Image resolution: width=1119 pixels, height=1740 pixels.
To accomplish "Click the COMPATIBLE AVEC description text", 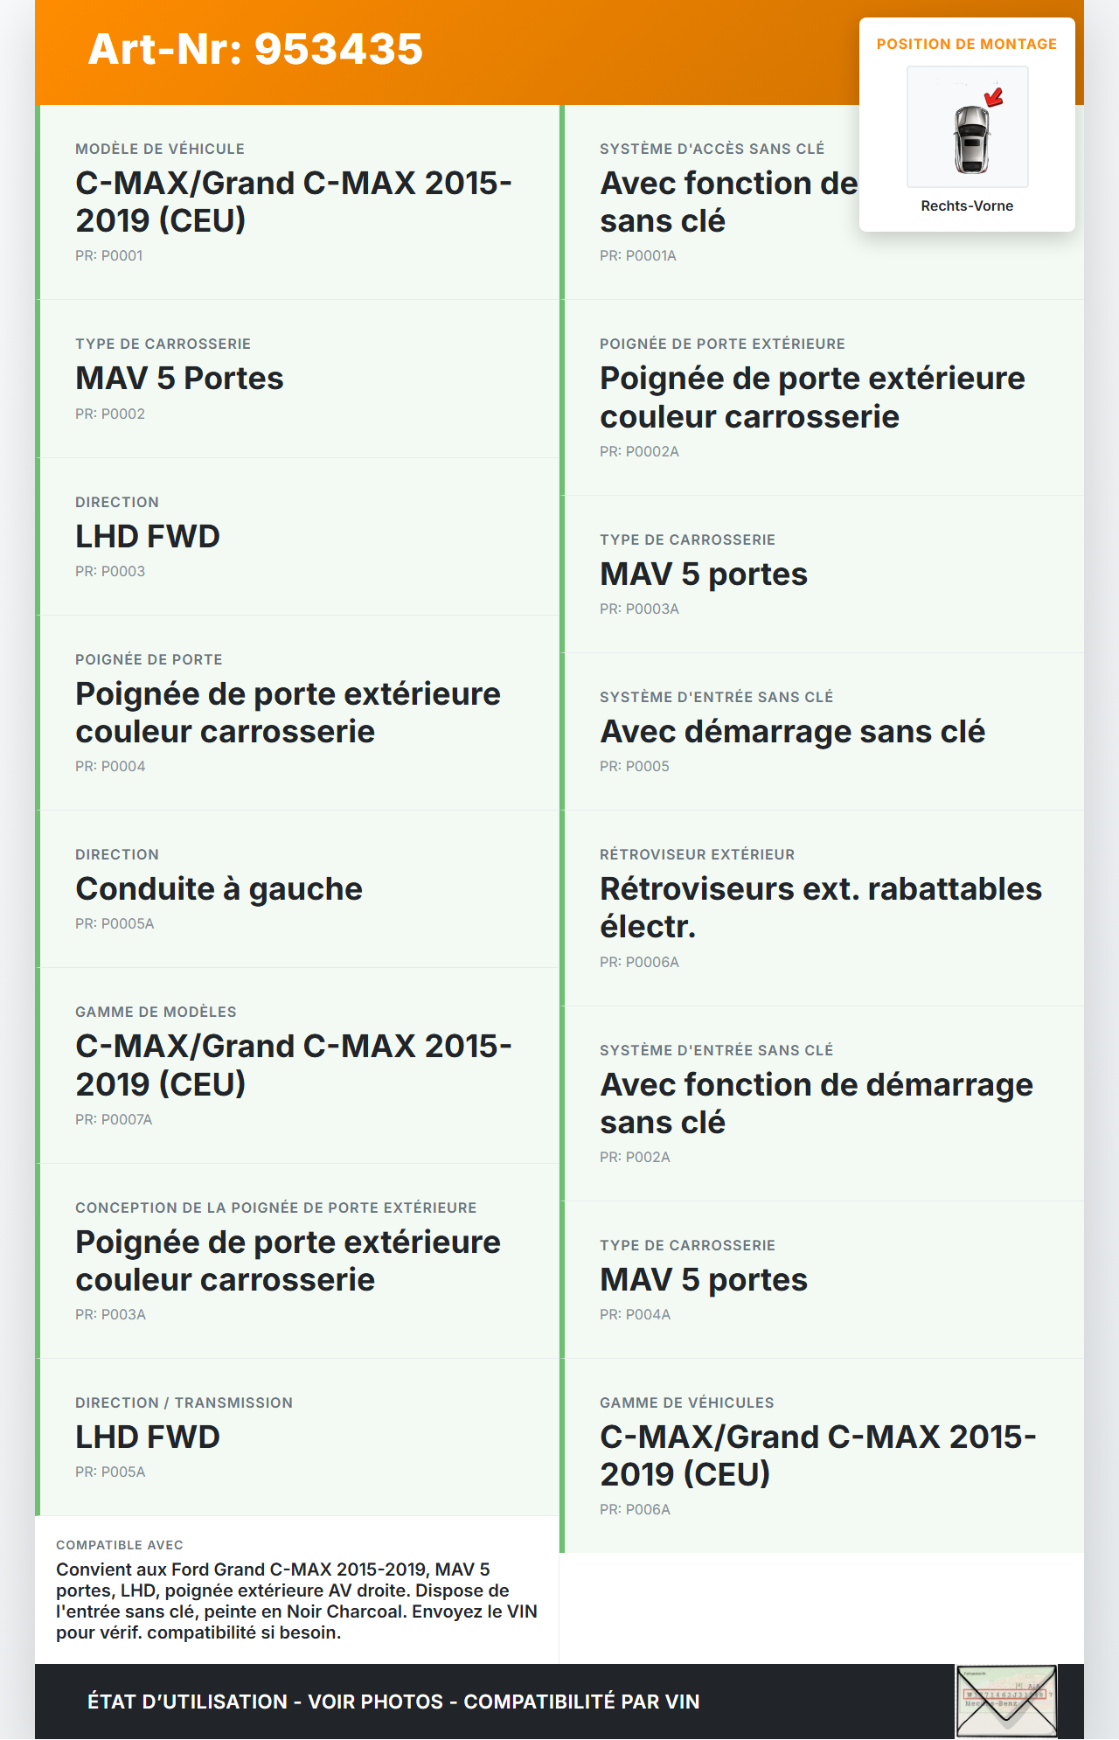I will (x=296, y=1600).
